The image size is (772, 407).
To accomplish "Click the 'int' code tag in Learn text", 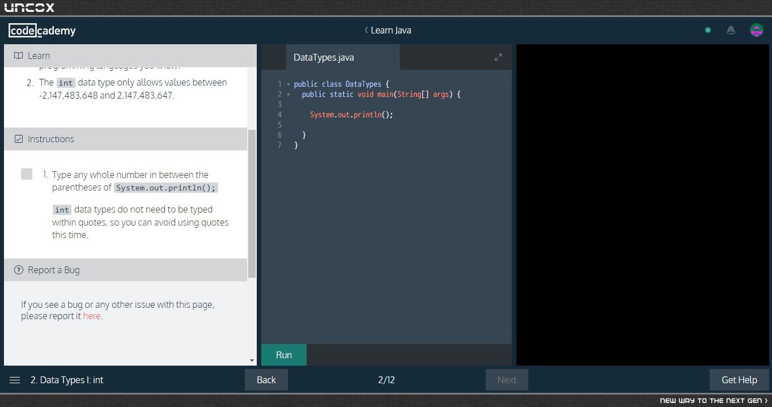I will [x=66, y=83].
